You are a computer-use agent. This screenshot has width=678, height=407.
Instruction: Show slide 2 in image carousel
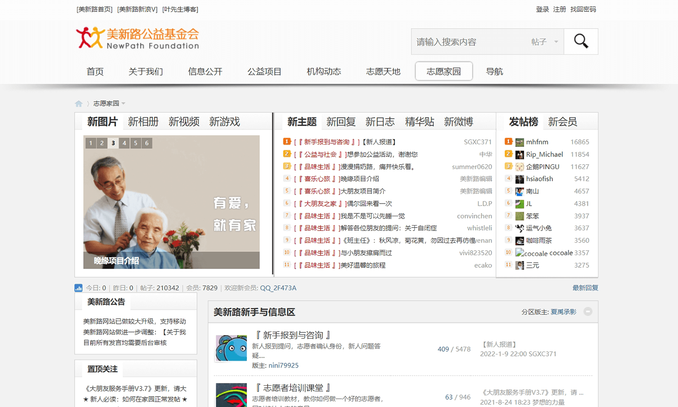(102, 143)
